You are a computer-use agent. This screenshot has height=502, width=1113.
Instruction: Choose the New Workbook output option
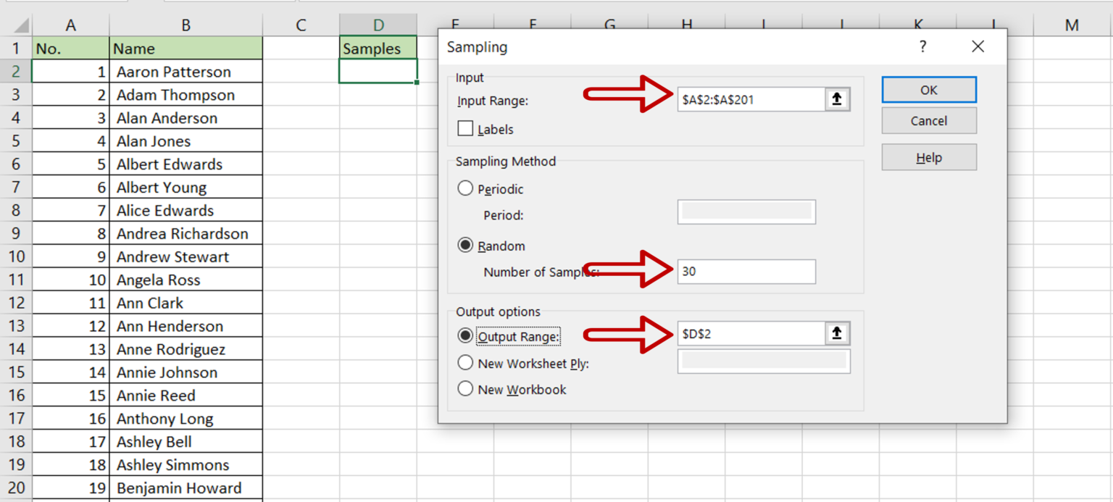(x=465, y=389)
